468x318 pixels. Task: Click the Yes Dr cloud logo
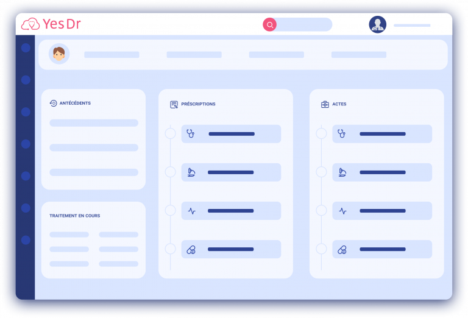pyautogui.click(x=30, y=24)
